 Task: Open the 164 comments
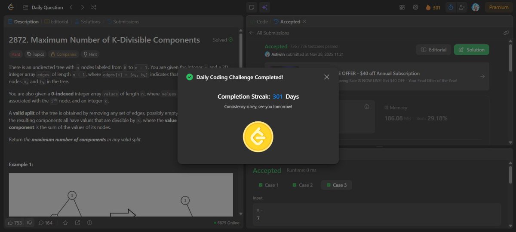tap(46, 223)
